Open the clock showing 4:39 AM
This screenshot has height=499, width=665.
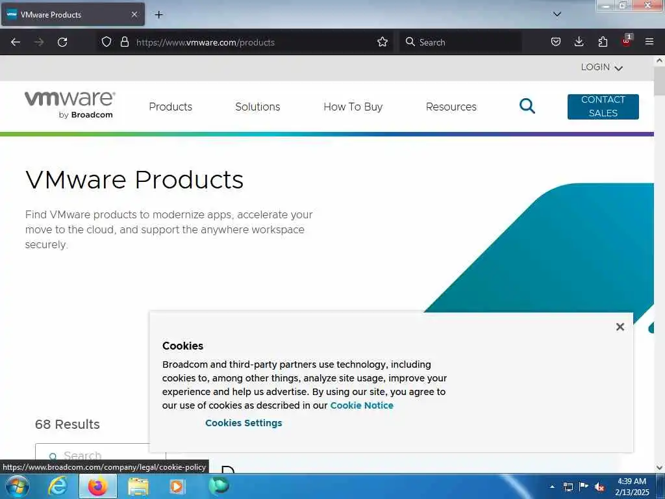pyautogui.click(x=632, y=487)
